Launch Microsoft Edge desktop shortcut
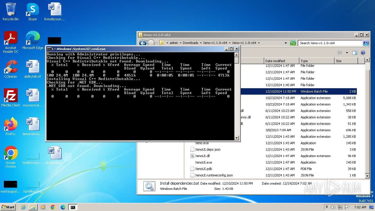 (33, 40)
